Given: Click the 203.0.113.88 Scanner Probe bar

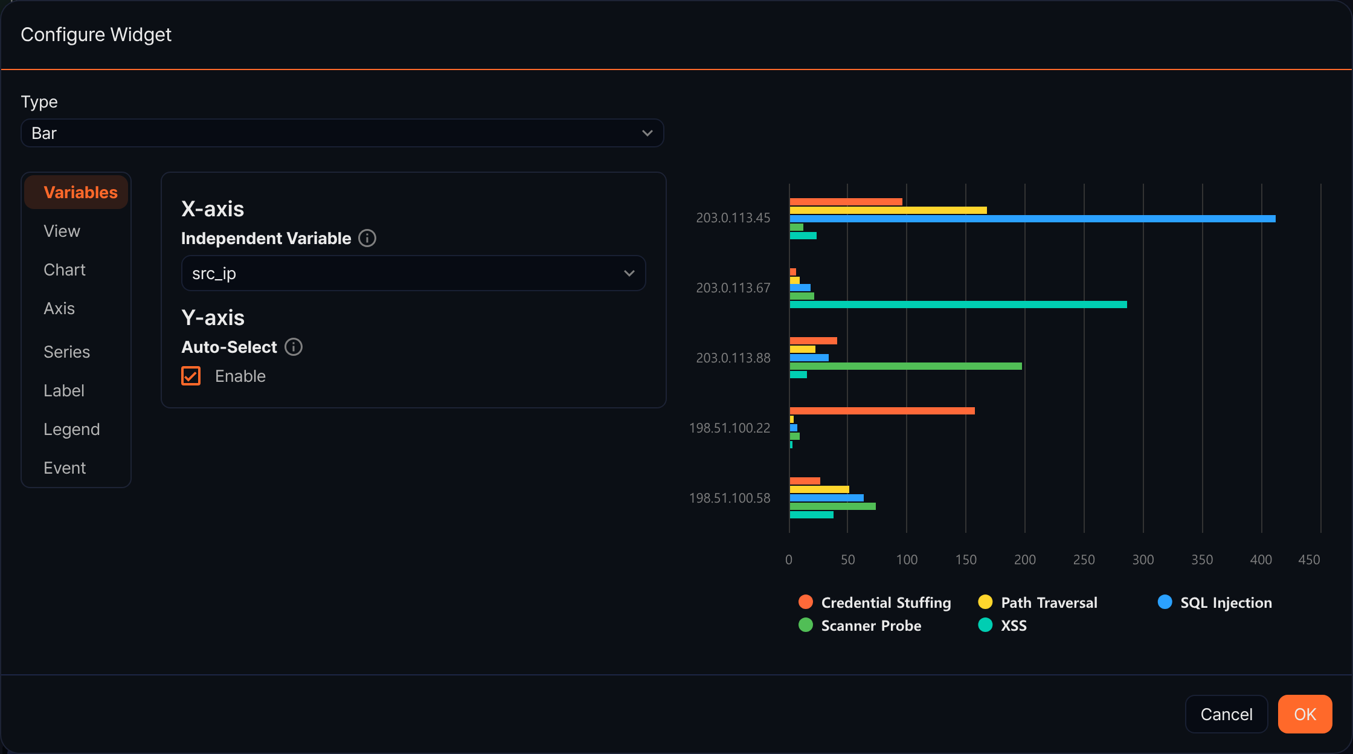Looking at the screenshot, I should pyautogui.click(x=906, y=366).
